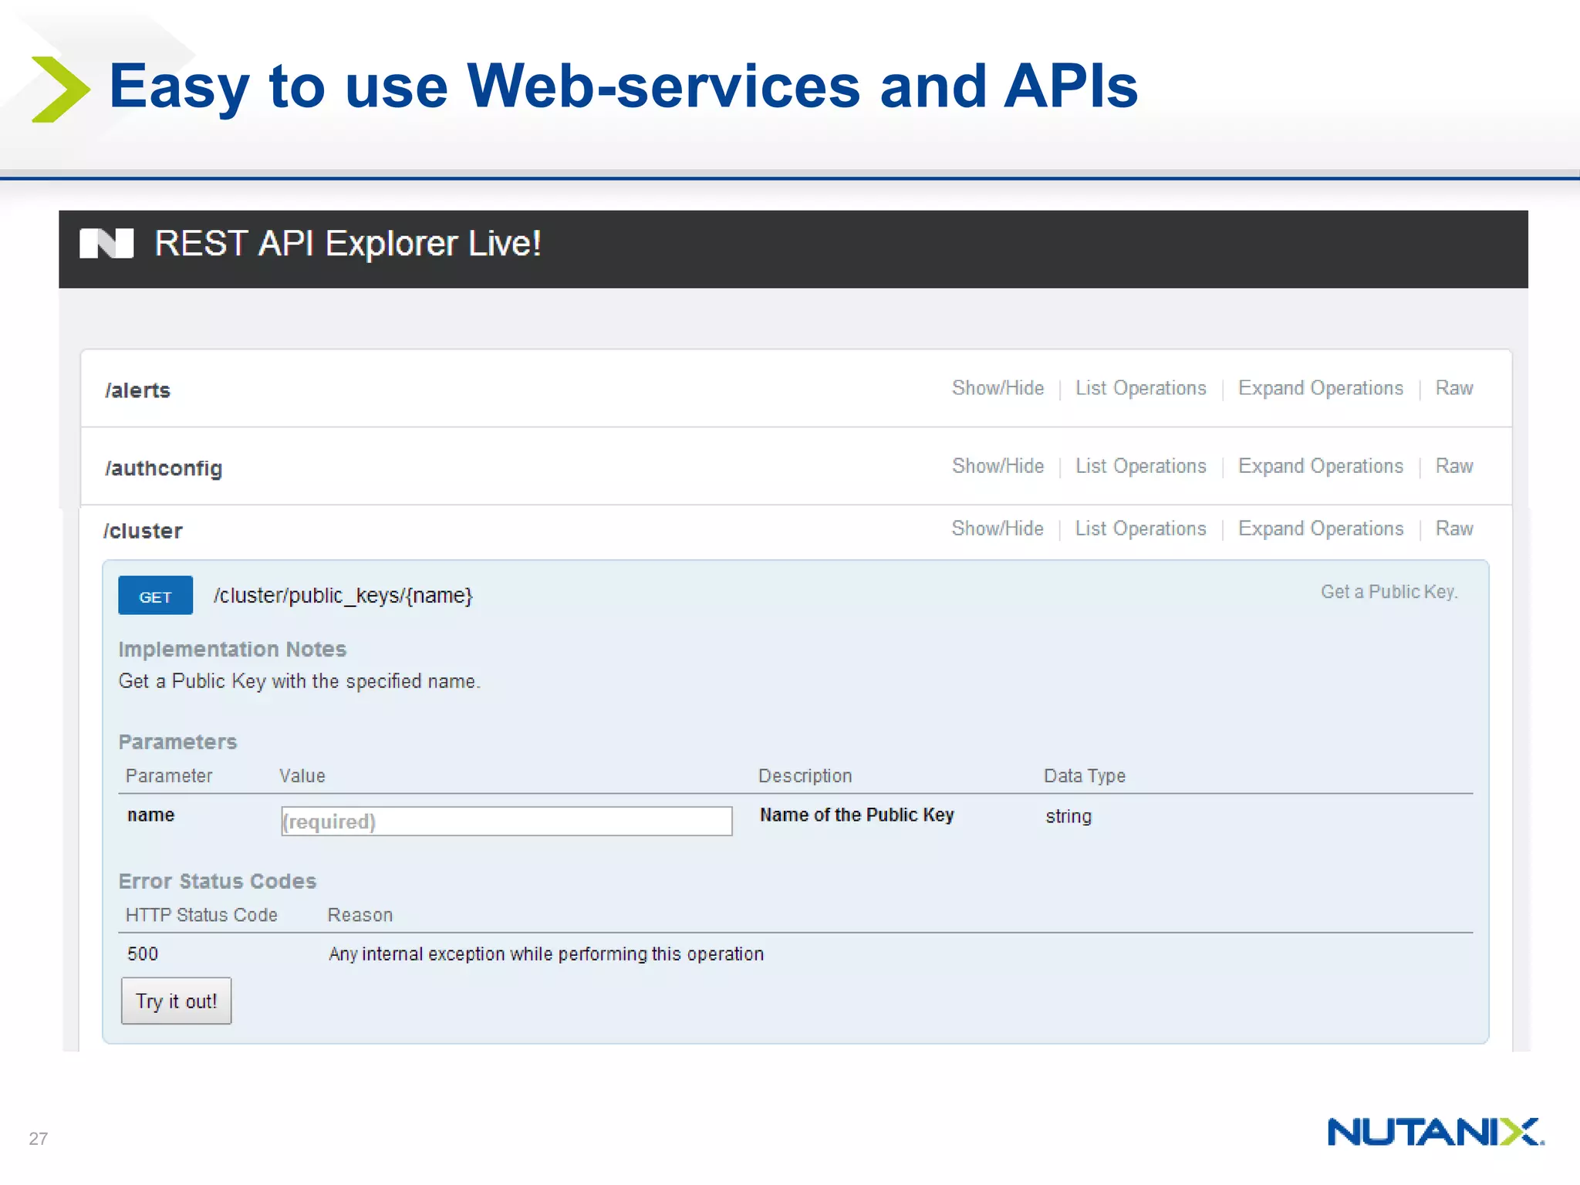
Task: Select the 'name' parameter label
Action: [x=151, y=815]
